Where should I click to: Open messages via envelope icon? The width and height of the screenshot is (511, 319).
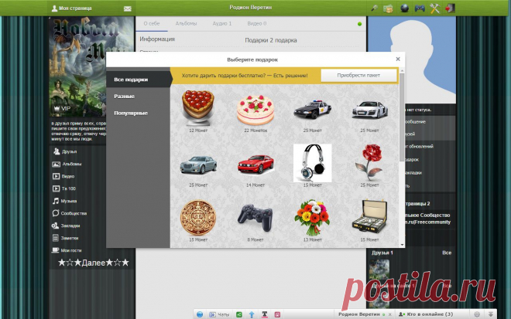click(x=128, y=8)
